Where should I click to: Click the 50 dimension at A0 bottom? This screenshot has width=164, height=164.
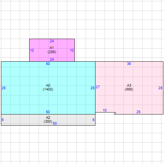48,112
